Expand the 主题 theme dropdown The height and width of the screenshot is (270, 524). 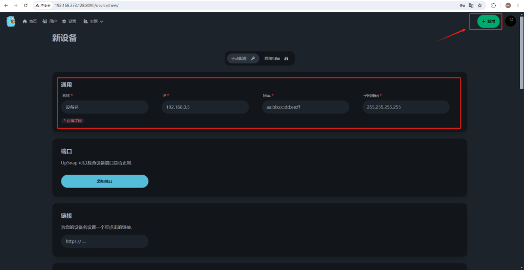(x=93, y=22)
